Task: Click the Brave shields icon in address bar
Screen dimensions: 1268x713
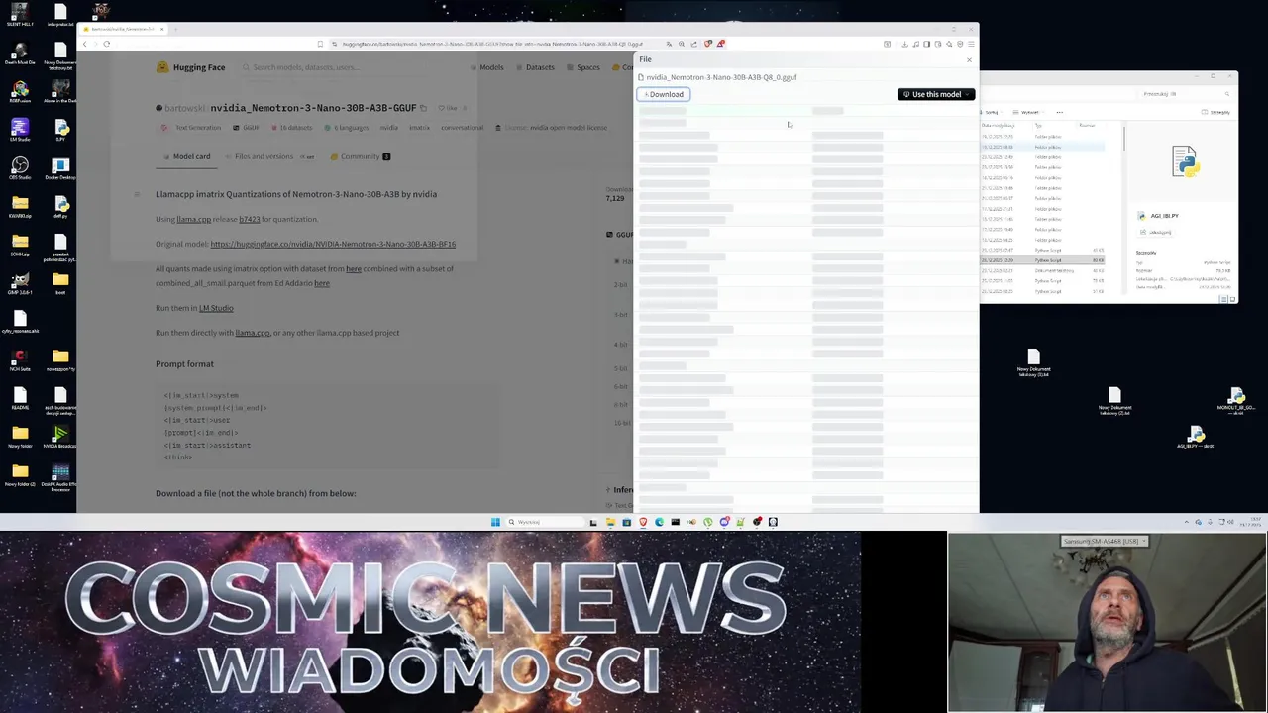Action: click(x=708, y=44)
